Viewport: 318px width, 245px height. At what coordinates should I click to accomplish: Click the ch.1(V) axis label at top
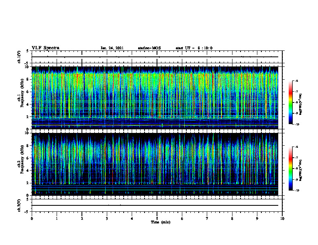19,57
